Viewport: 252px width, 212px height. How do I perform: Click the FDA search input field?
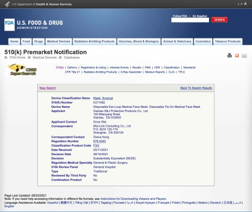pyautogui.click(x=190, y=20)
